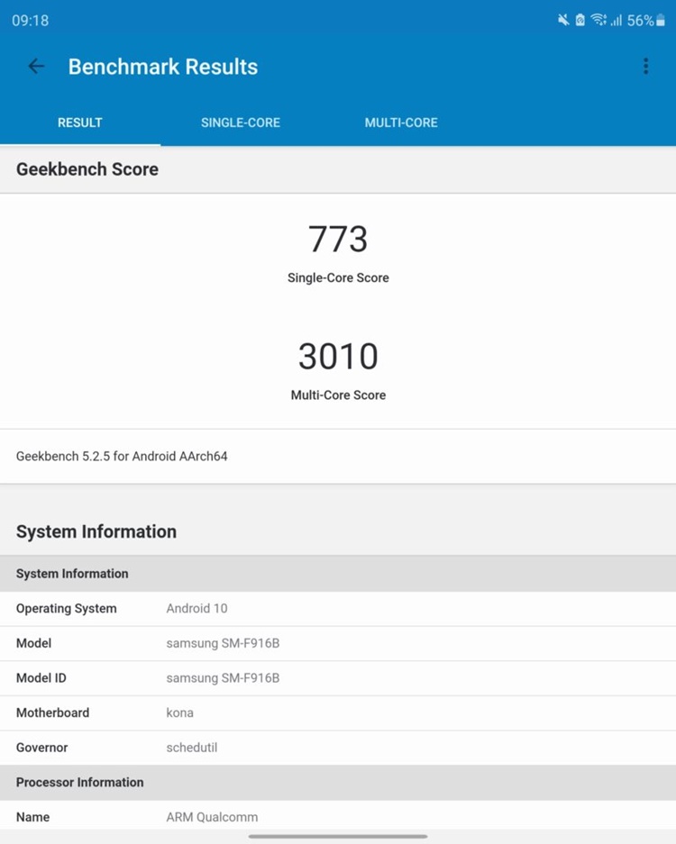Select the schedutil governor value
Screen dimensions: 676x844
(x=192, y=748)
